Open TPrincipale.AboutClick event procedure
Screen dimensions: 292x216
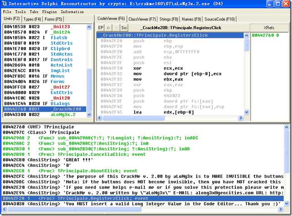pos(143,171)
